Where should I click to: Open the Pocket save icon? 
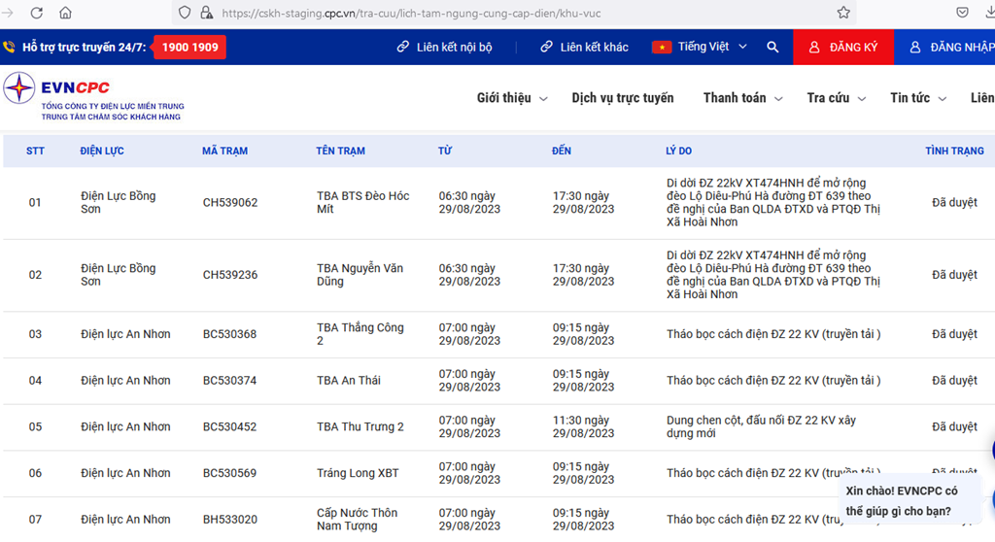tap(963, 13)
